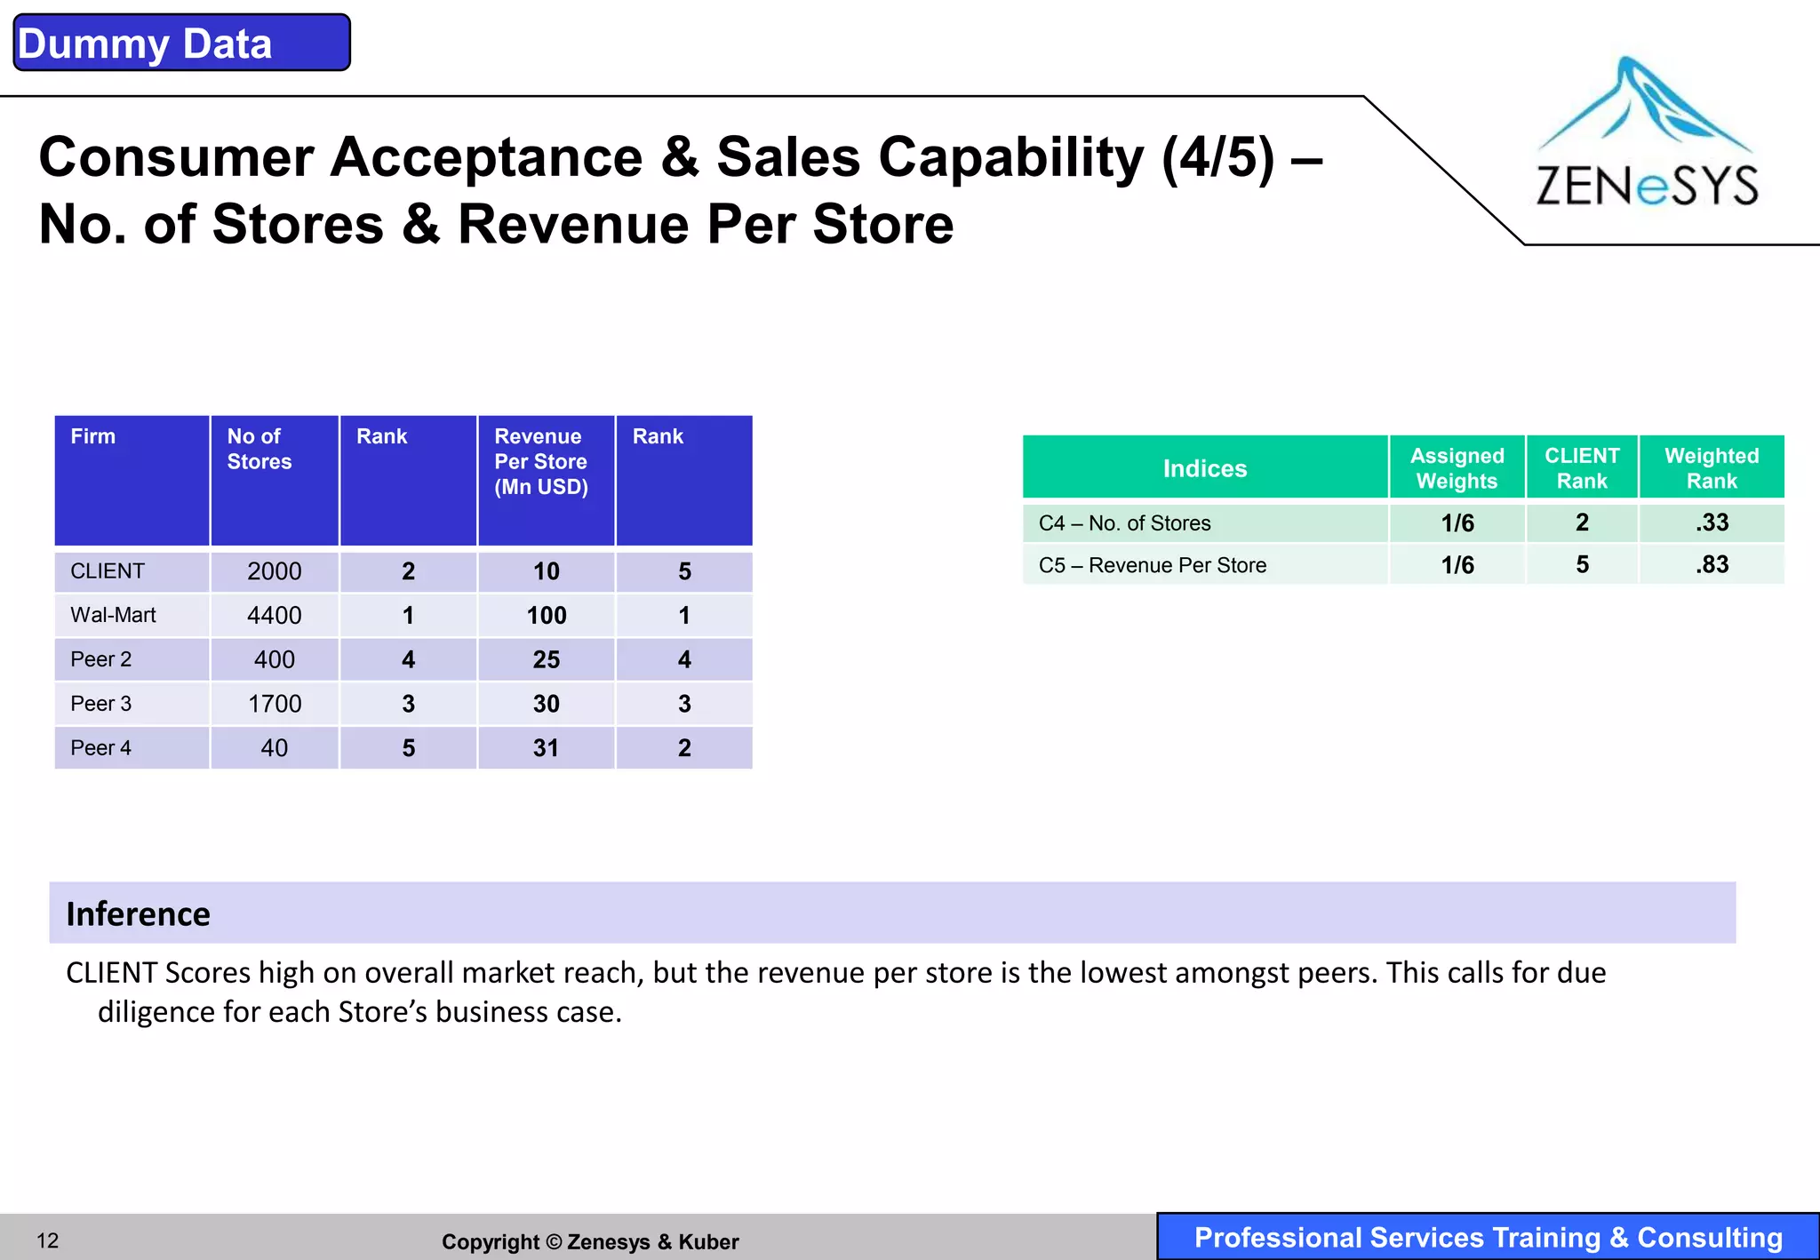Select the C5 – Revenue Per Store row
This screenshot has width=1820, height=1260.
pyautogui.click(x=1403, y=565)
